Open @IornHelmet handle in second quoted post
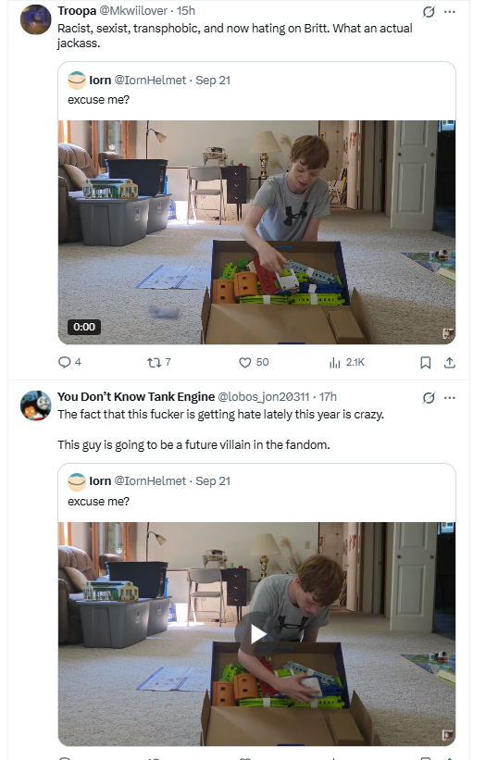The width and height of the screenshot is (486, 760). coord(150,480)
